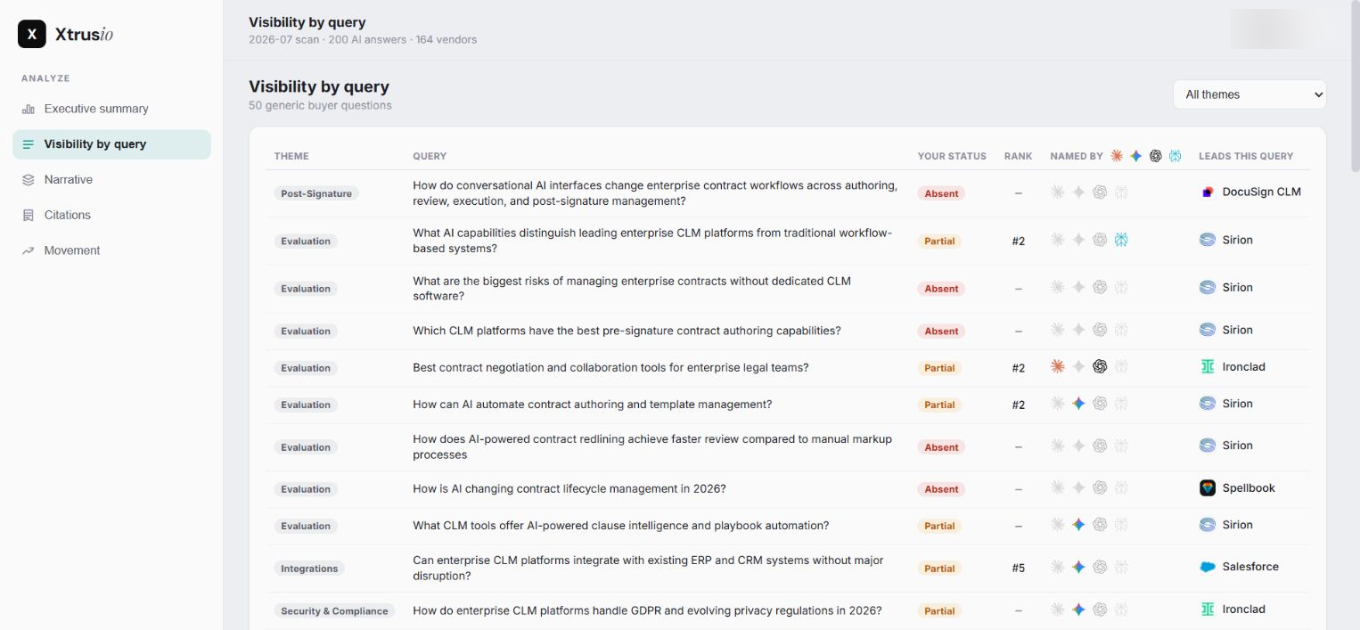The image size is (1360, 630).
Task: Click the Post-Signature theme tag
Action: click(316, 193)
